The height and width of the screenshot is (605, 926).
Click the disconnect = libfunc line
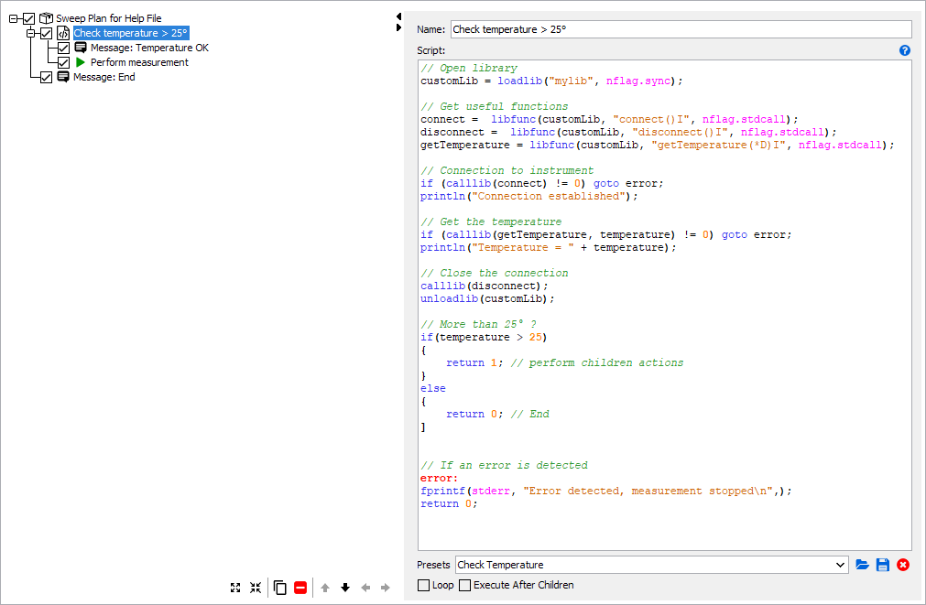point(627,132)
